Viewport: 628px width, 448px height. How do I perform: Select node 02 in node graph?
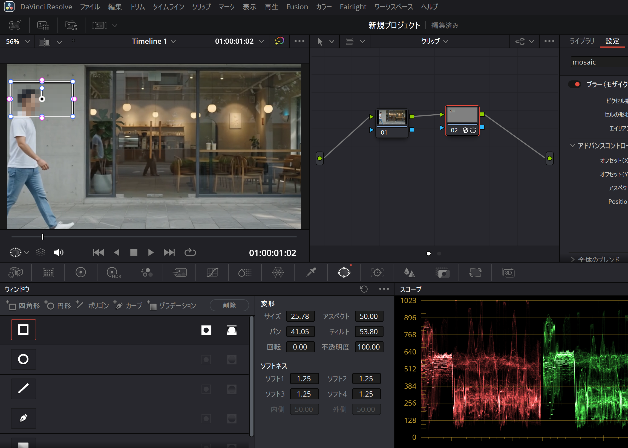click(x=462, y=121)
